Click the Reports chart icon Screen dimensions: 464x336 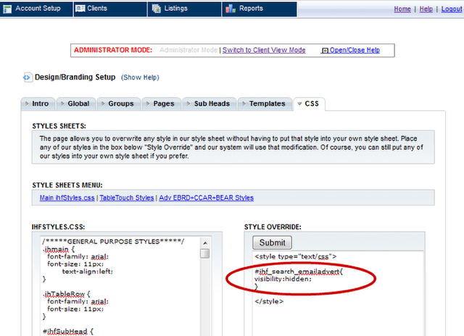[x=231, y=9]
